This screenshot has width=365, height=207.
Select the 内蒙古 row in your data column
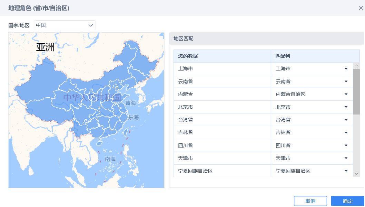click(186, 94)
